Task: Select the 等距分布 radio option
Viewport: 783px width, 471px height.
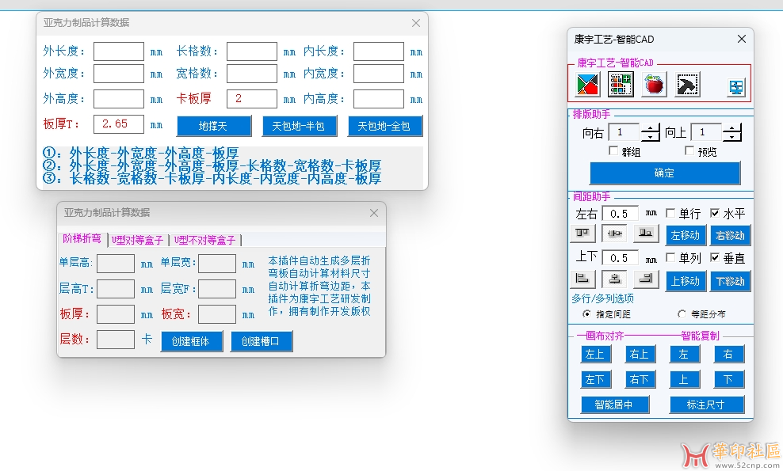Action: pos(682,313)
